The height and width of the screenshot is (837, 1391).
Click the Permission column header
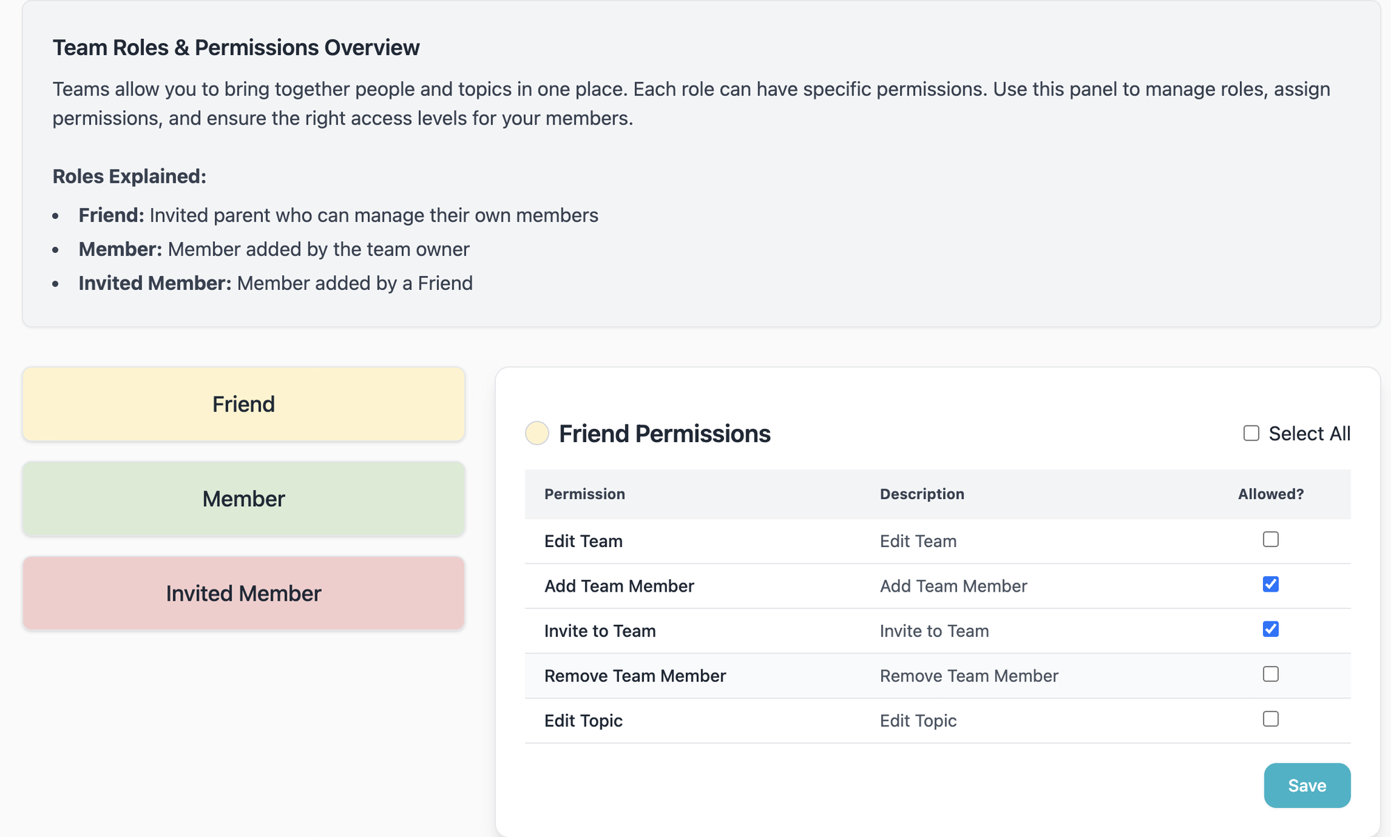(584, 494)
